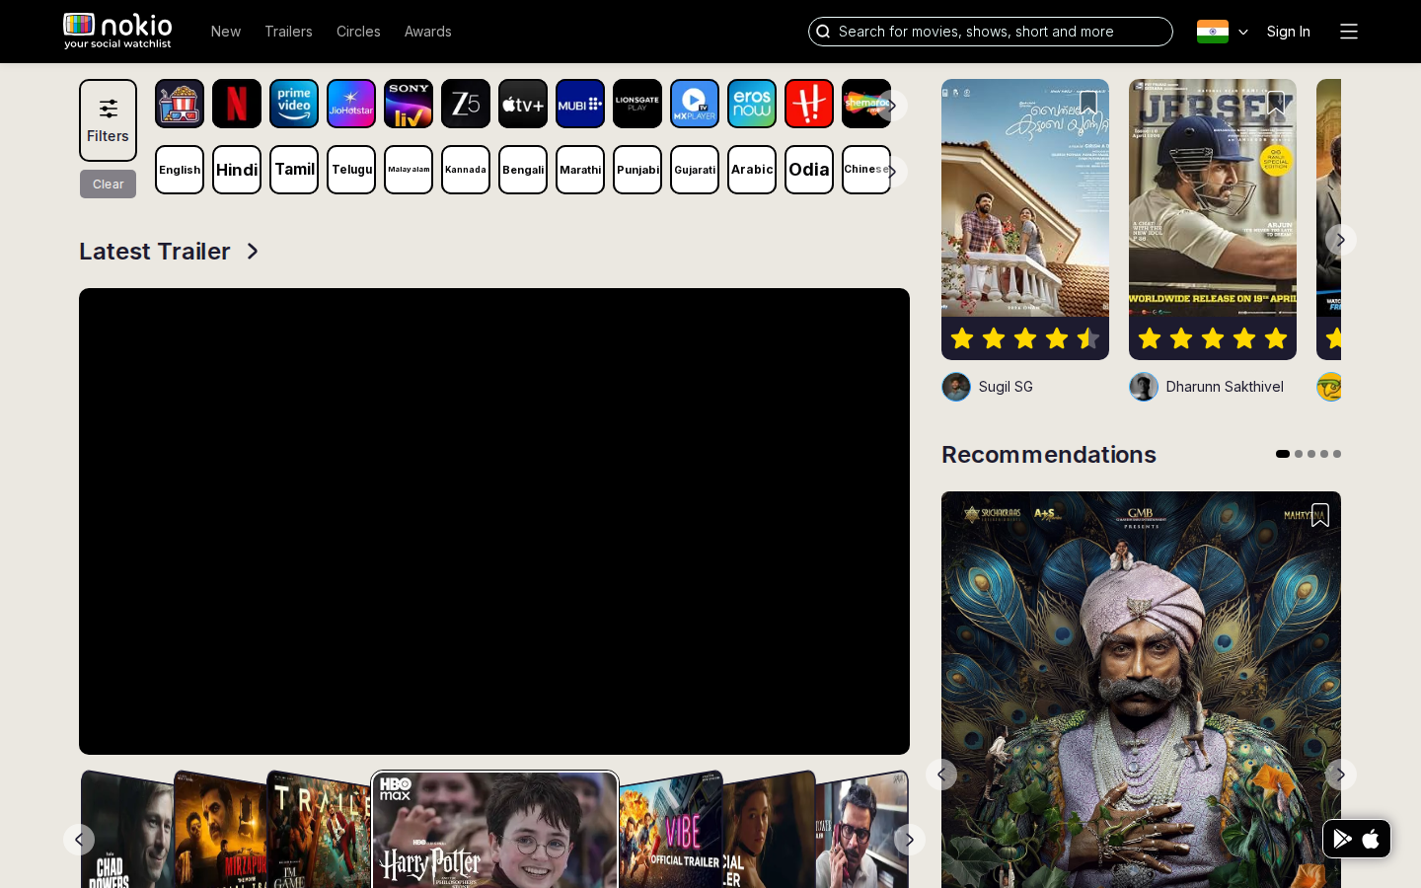Open the Trailers menu item
The width and height of the screenshot is (1421, 888).
tap(288, 32)
